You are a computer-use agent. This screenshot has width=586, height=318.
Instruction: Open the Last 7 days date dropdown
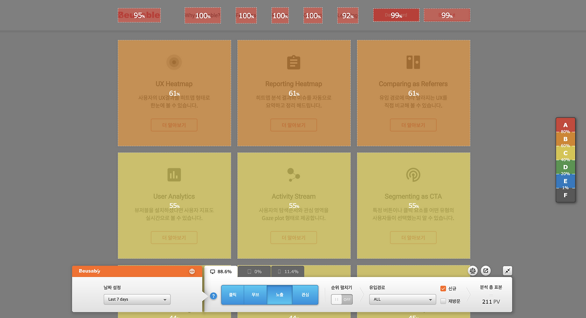(x=137, y=299)
